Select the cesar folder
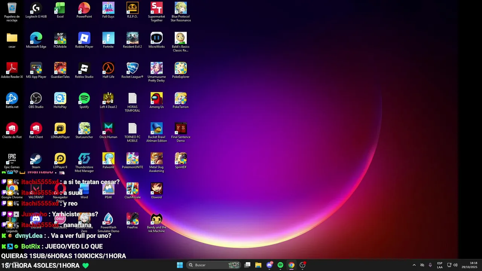482x271 pixels. point(12,40)
